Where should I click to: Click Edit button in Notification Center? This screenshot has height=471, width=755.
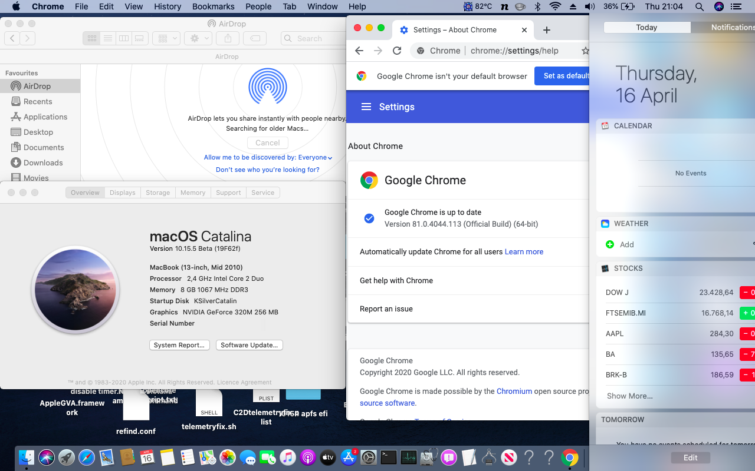pos(691,457)
